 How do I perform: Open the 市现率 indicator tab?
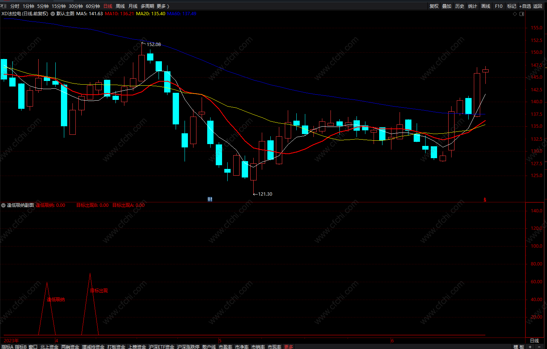coord(274,347)
